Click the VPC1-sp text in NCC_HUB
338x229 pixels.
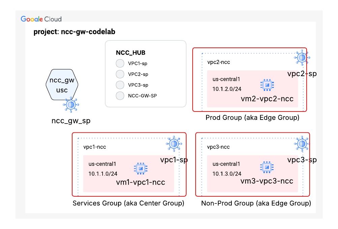[138, 64]
